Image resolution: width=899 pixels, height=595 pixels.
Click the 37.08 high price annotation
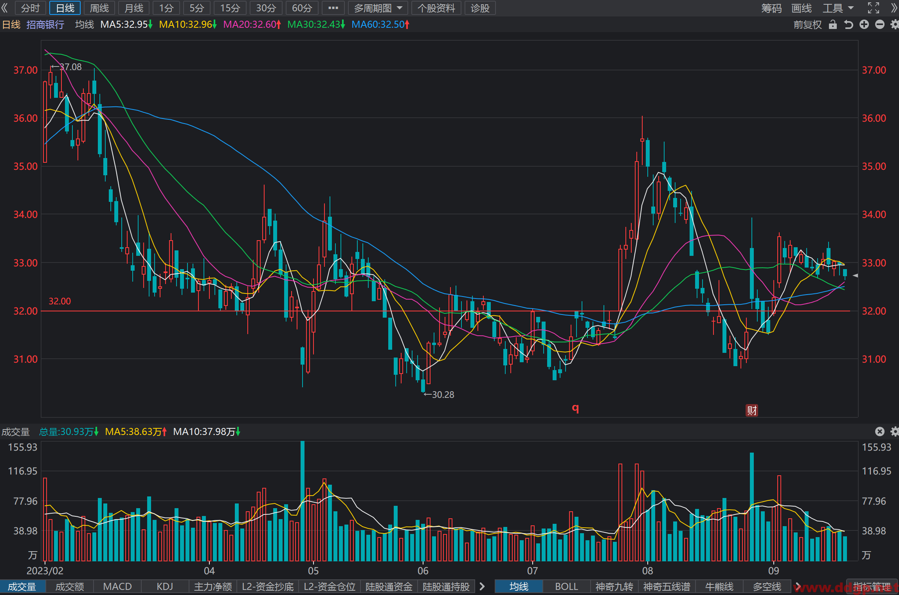click(67, 67)
